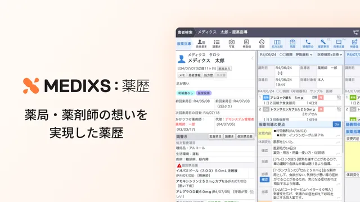Open the 疑義照会 phone icon

[x=308, y=44]
